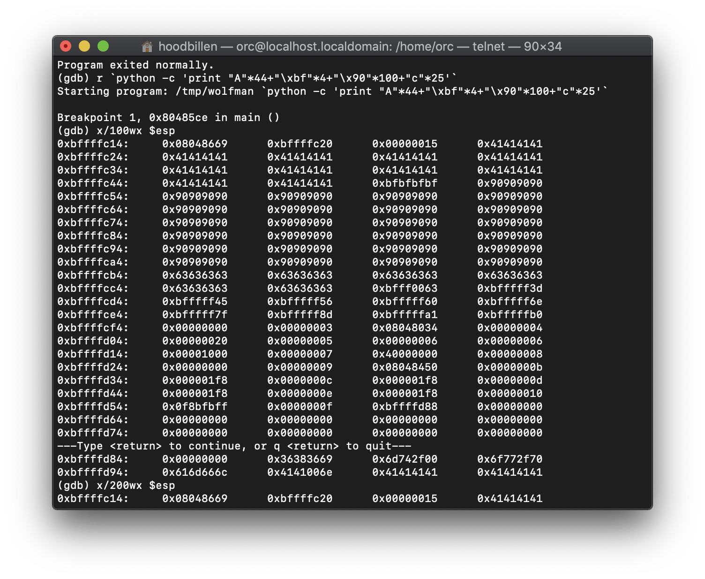The image size is (705, 579).
Task: Click address label 0xbffffc64:
Action: click(x=93, y=209)
